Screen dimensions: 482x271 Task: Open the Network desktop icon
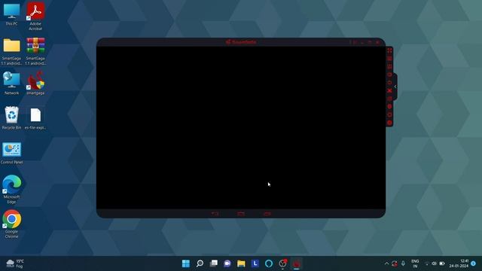(x=12, y=83)
